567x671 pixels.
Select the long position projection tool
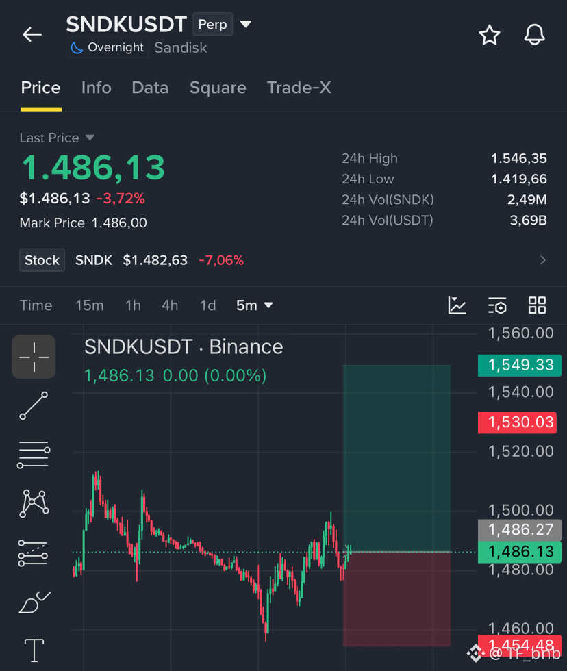pos(34,553)
